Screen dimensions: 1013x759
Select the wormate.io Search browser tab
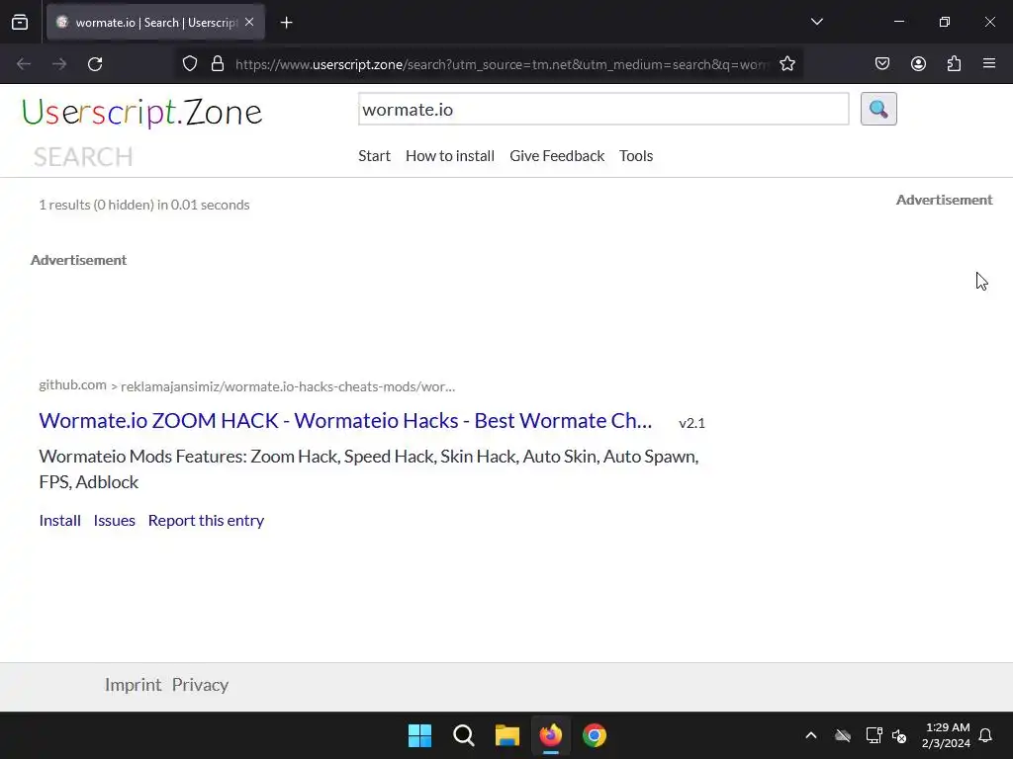point(155,23)
